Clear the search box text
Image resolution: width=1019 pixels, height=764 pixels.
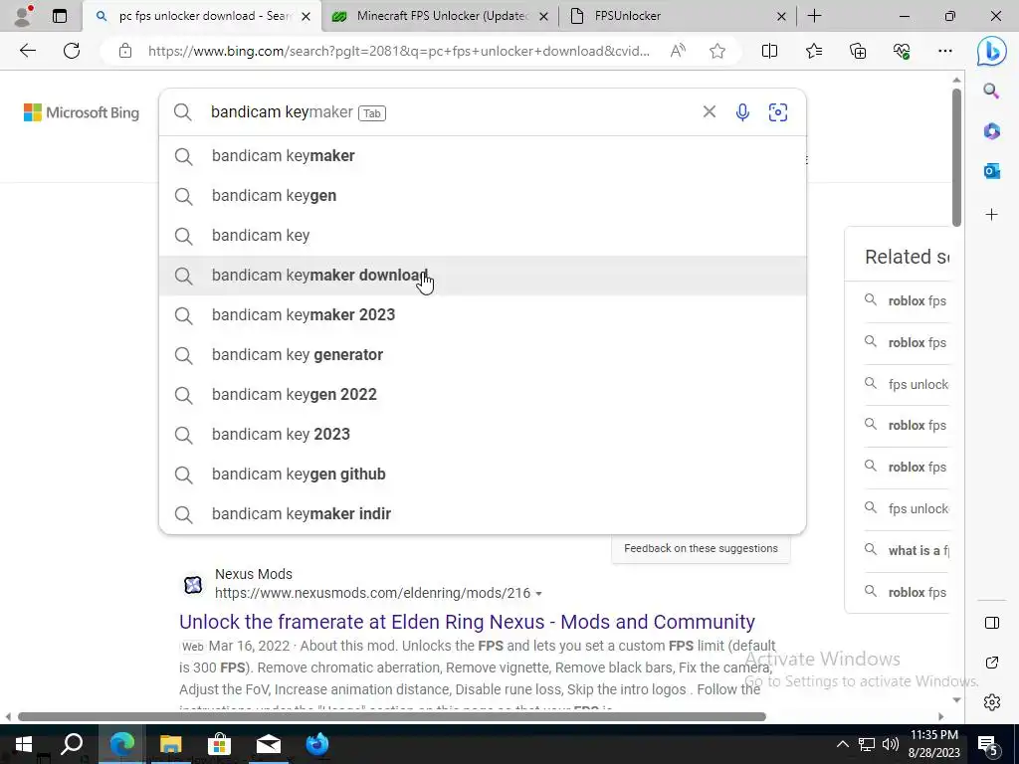pyautogui.click(x=709, y=111)
